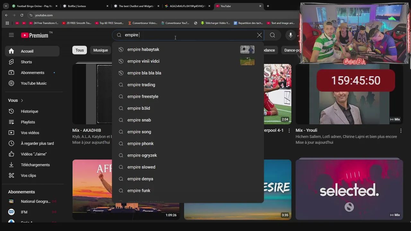Viewport: 411px width, 231px height.
Task: Open site info icon in address bar
Action: pos(31,15)
